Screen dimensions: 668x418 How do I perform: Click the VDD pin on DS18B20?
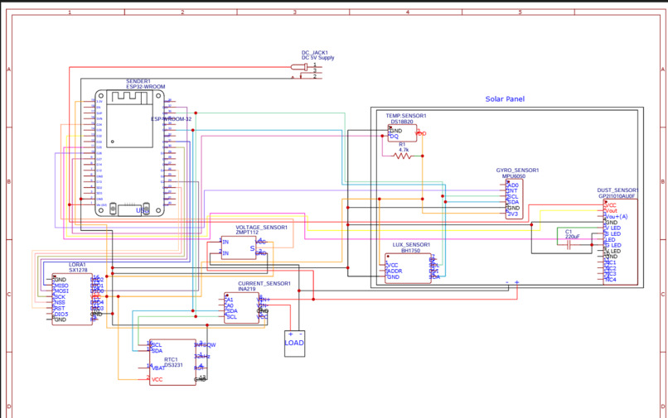[x=421, y=133]
